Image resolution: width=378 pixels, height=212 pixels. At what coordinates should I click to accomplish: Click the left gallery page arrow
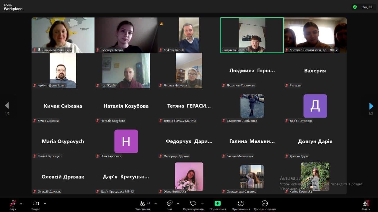(7, 106)
